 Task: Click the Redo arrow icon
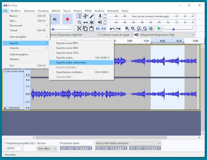click(118, 29)
